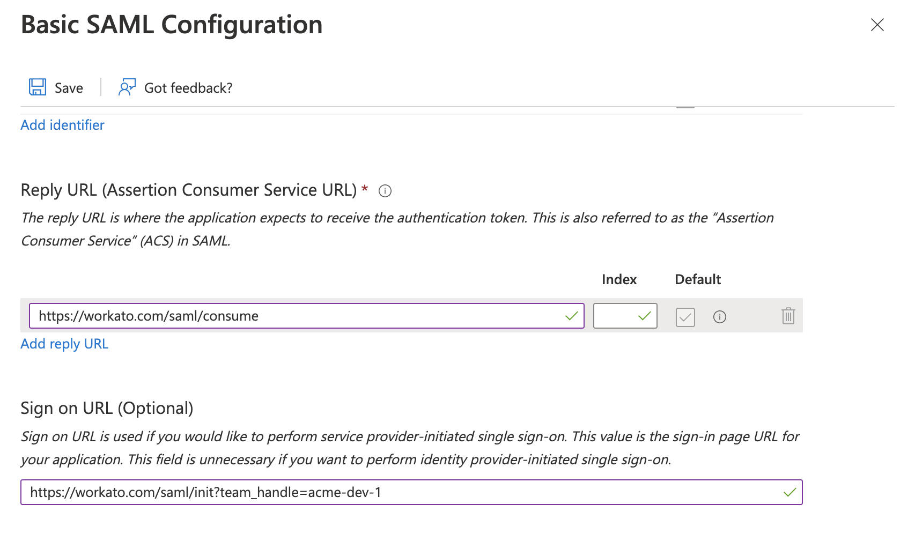The image size is (915, 534).
Task: Click the Reply URL info tooltip icon
Action: (386, 190)
